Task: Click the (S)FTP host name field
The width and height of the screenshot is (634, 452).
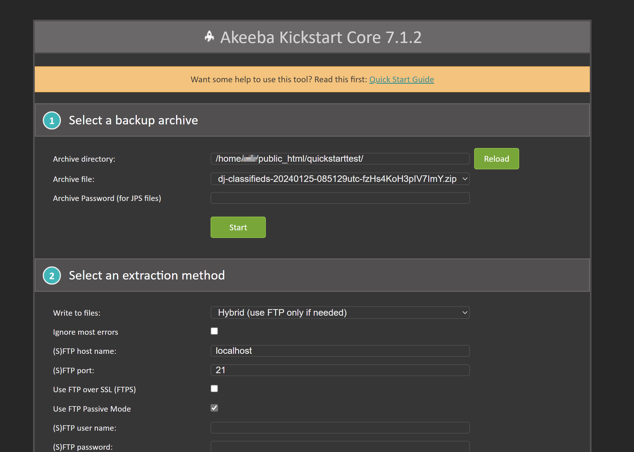Action: click(340, 351)
